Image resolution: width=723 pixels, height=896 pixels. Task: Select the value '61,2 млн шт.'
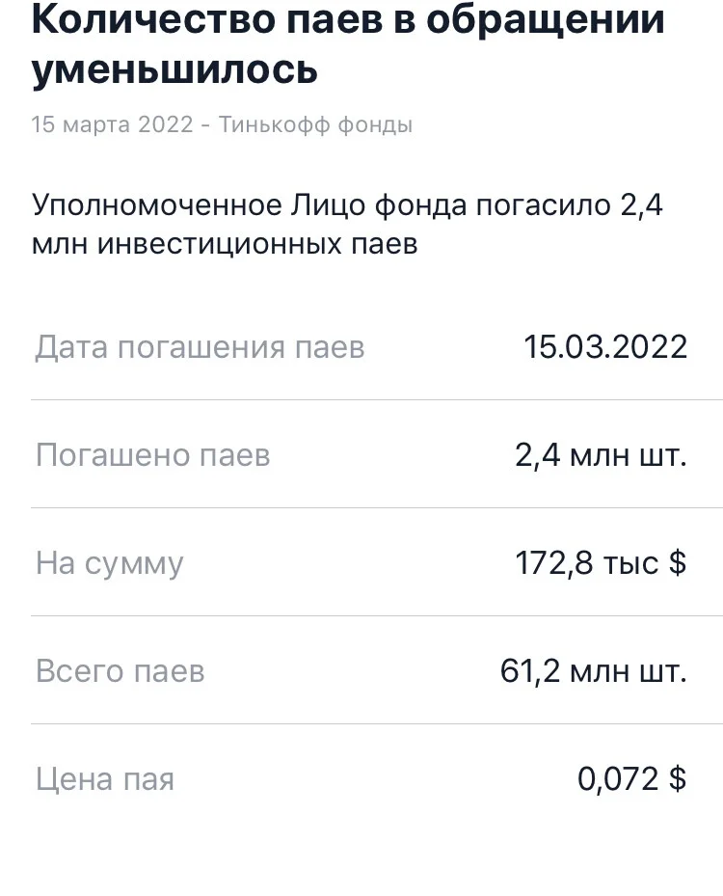594,671
